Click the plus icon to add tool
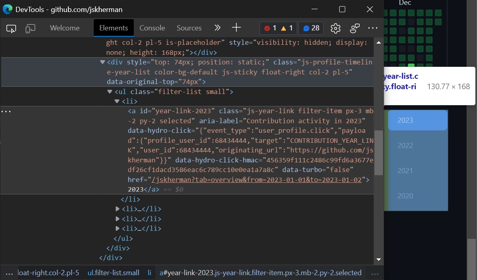Image resolution: width=477 pixels, height=280 pixels. [x=237, y=28]
